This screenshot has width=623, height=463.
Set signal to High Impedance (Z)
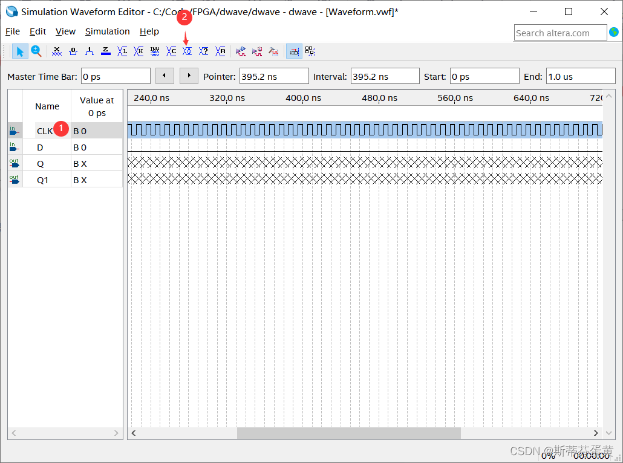pos(106,51)
